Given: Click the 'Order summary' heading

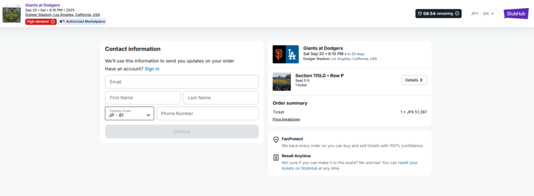Looking at the screenshot, I should point(290,103).
